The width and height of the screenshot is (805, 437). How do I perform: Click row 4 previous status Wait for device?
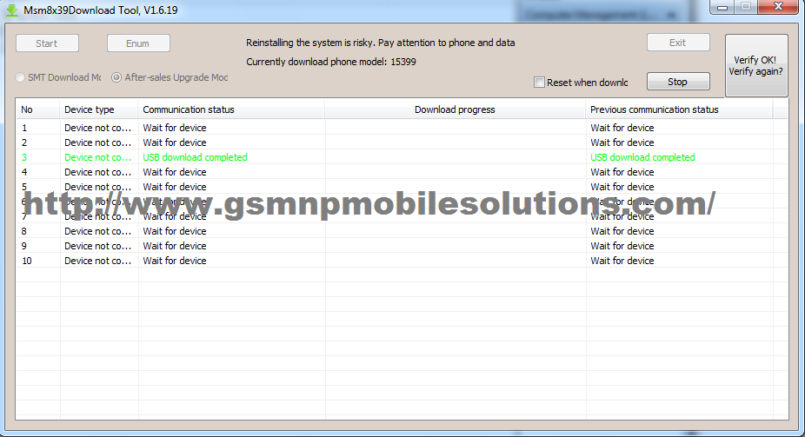622,172
